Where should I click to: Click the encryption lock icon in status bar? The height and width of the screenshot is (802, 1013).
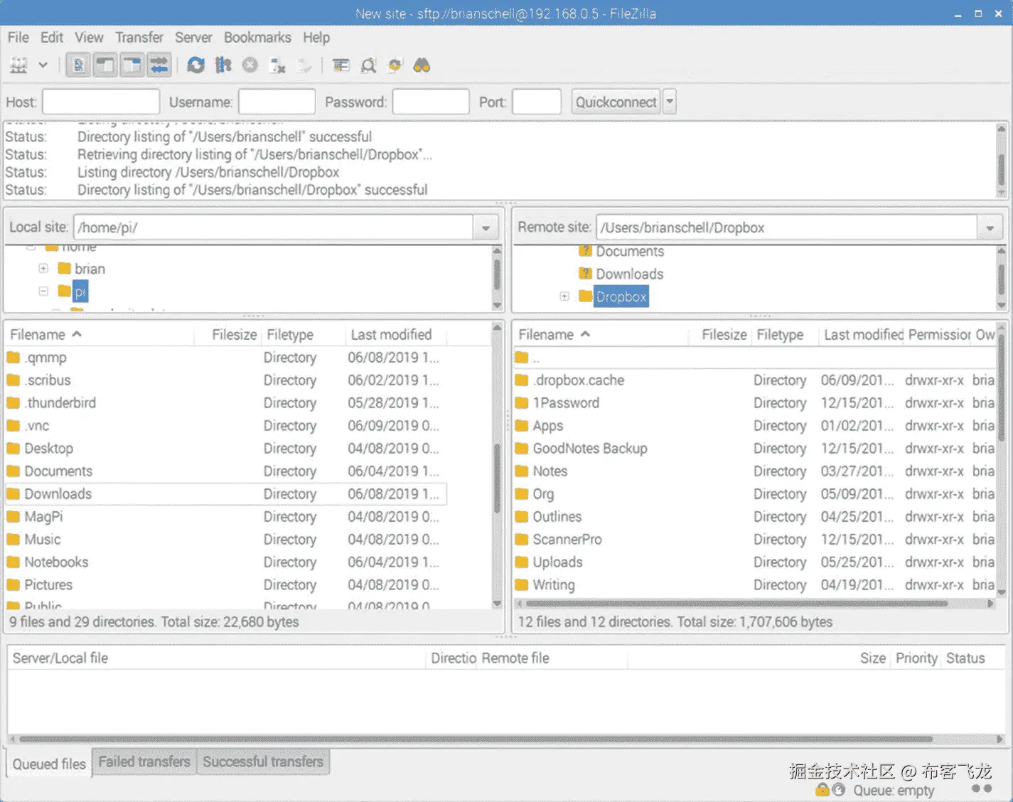pos(822,789)
